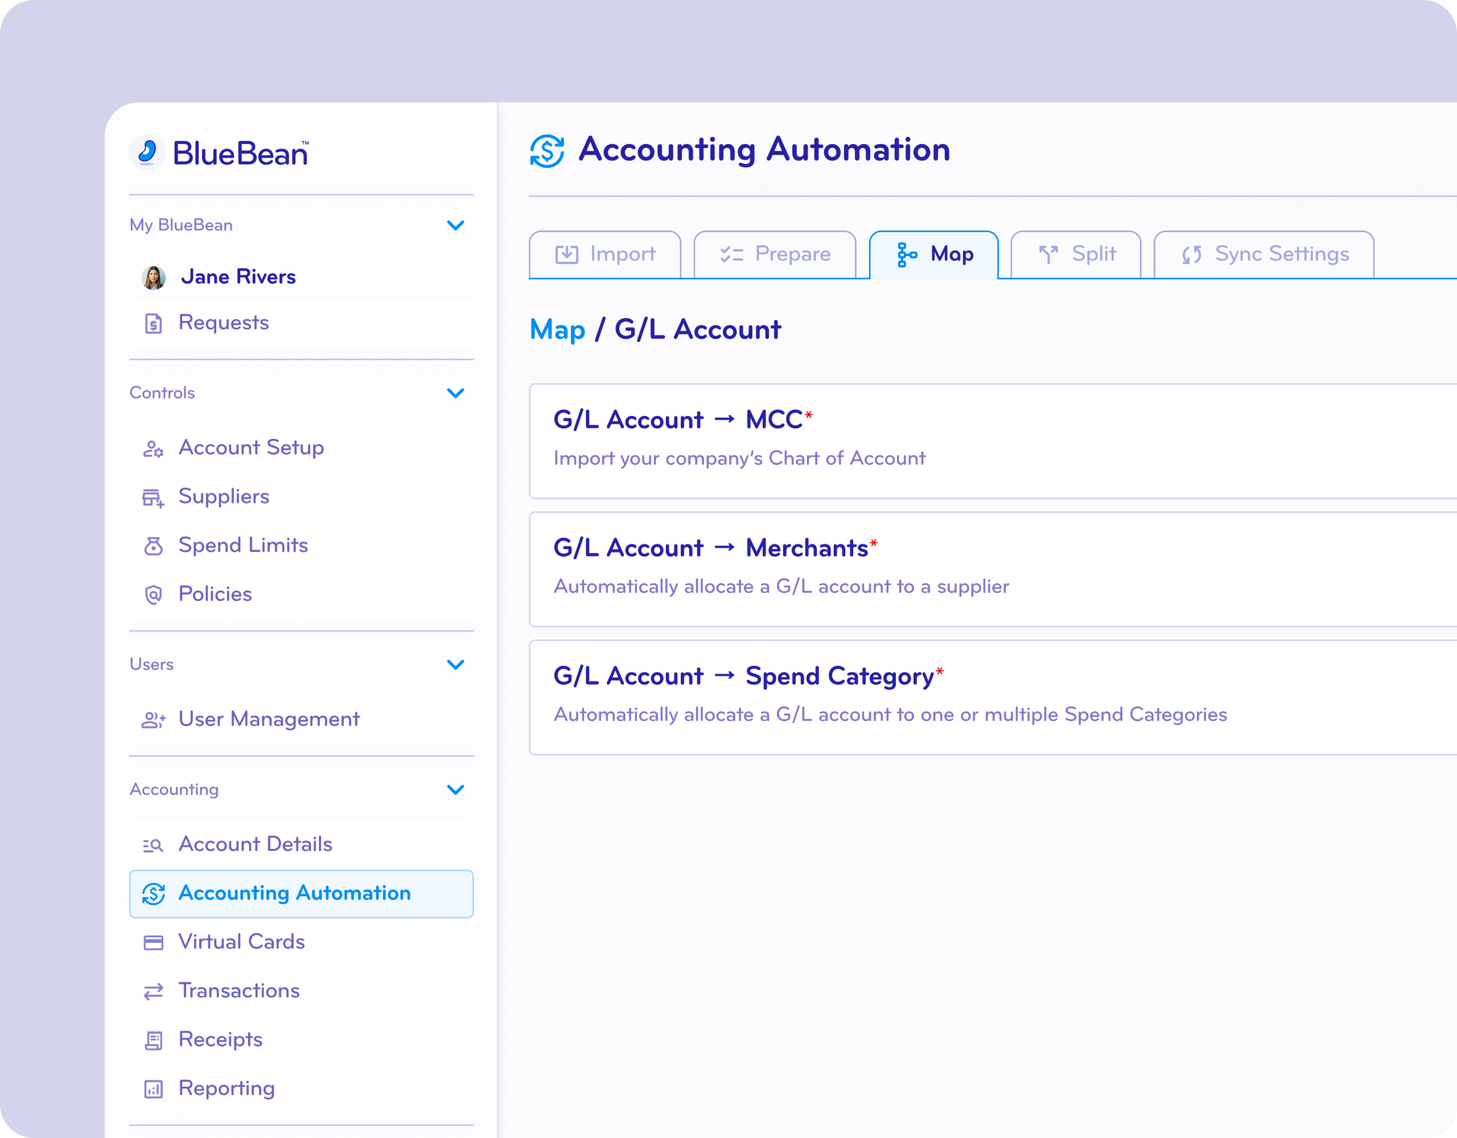This screenshot has width=1457, height=1138.
Task: Select the User Management icon
Action: (153, 719)
